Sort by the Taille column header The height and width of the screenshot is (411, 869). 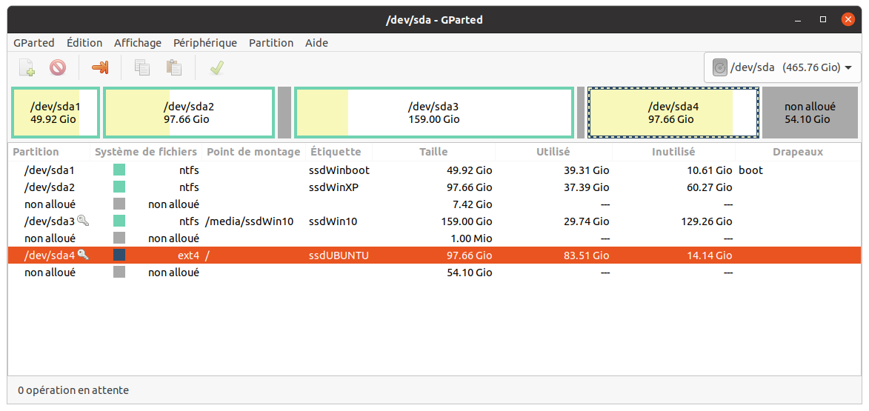point(433,152)
